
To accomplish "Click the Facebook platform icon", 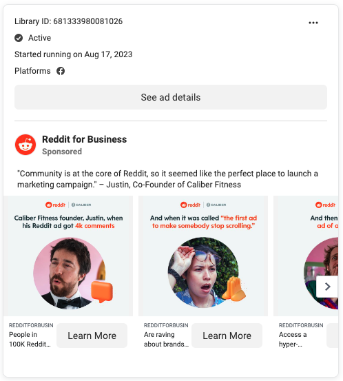I will tap(61, 71).
